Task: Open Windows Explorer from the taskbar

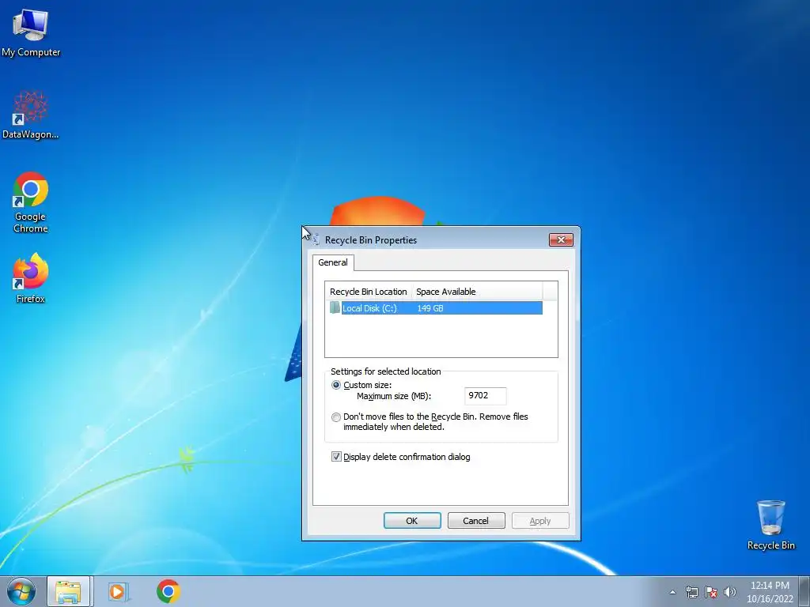Action: pyautogui.click(x=69, y=591)
